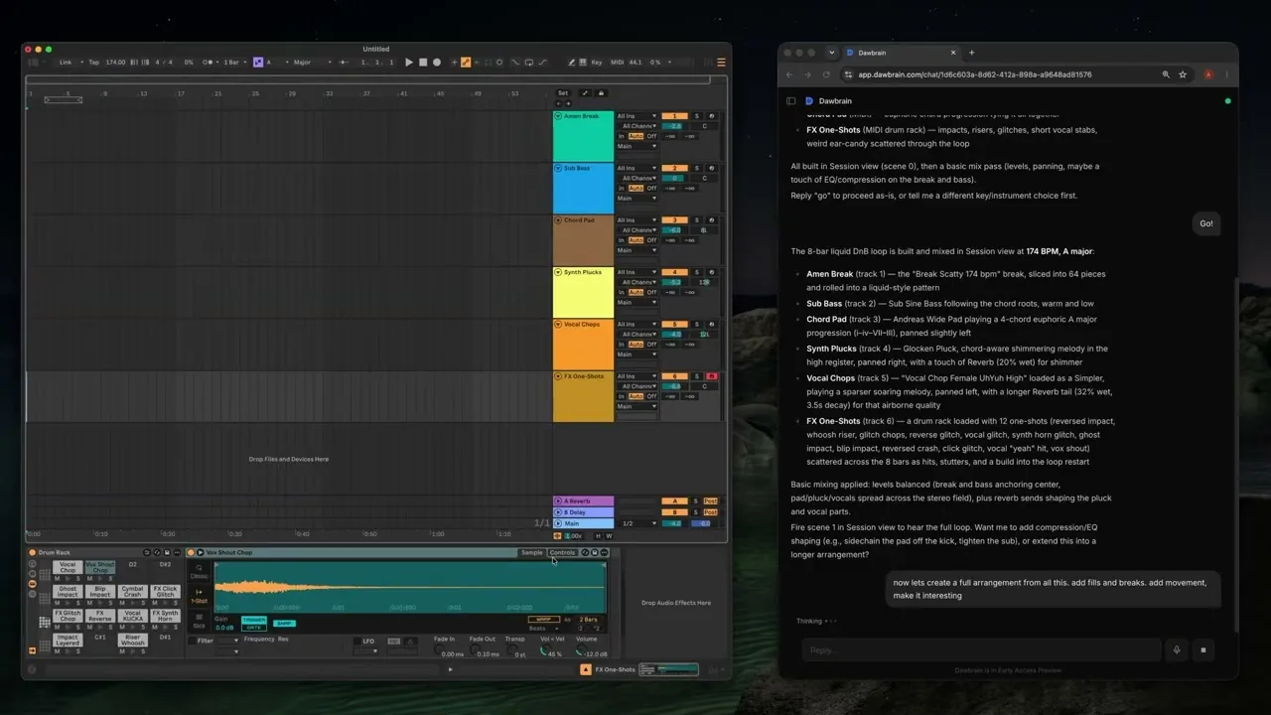The image size is (1271, 715).
Task: Toggle the Loop switch in transport
Action: (528, 62)
